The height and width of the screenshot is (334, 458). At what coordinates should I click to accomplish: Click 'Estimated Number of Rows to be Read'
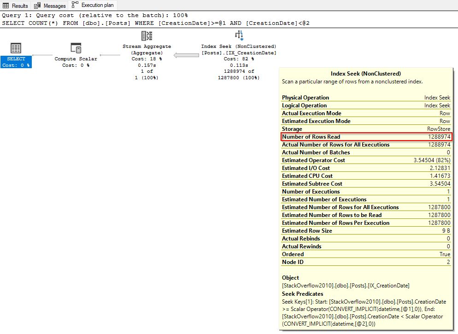366,215
